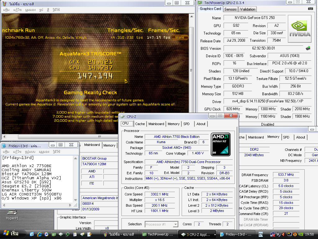Screen dimensions: 318x239
Task: Open the Paint สี (Colors) menu
Action: coord(48,10)
